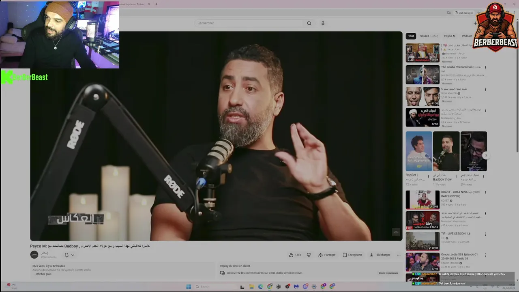Open the 23:34 duration video thumbnail
Screen dimensions: 519x292
(422, 53)
